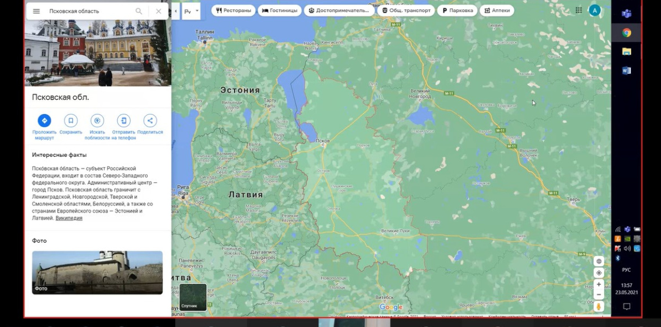
Task: Click Отправить на телефон icon
Action: tap(124, 121)
